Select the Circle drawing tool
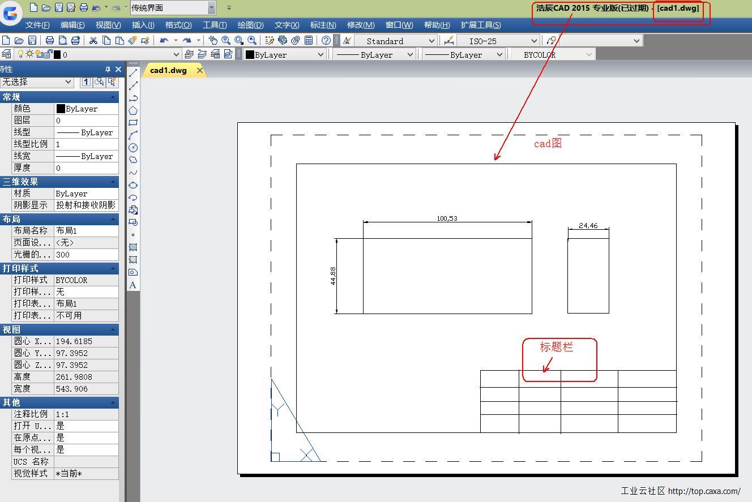Viewport: 752px width, 502px height. coord(133,148)
